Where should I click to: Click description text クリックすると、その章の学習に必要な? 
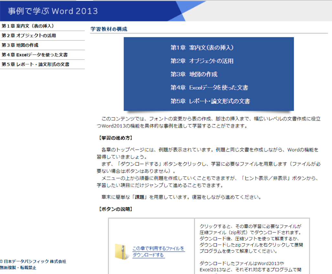point(251,239)
